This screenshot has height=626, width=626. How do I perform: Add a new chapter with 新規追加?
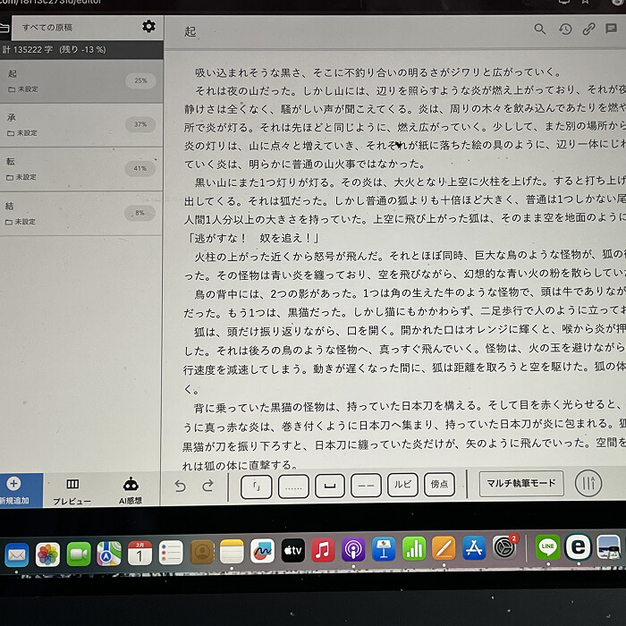pos(14,490)
